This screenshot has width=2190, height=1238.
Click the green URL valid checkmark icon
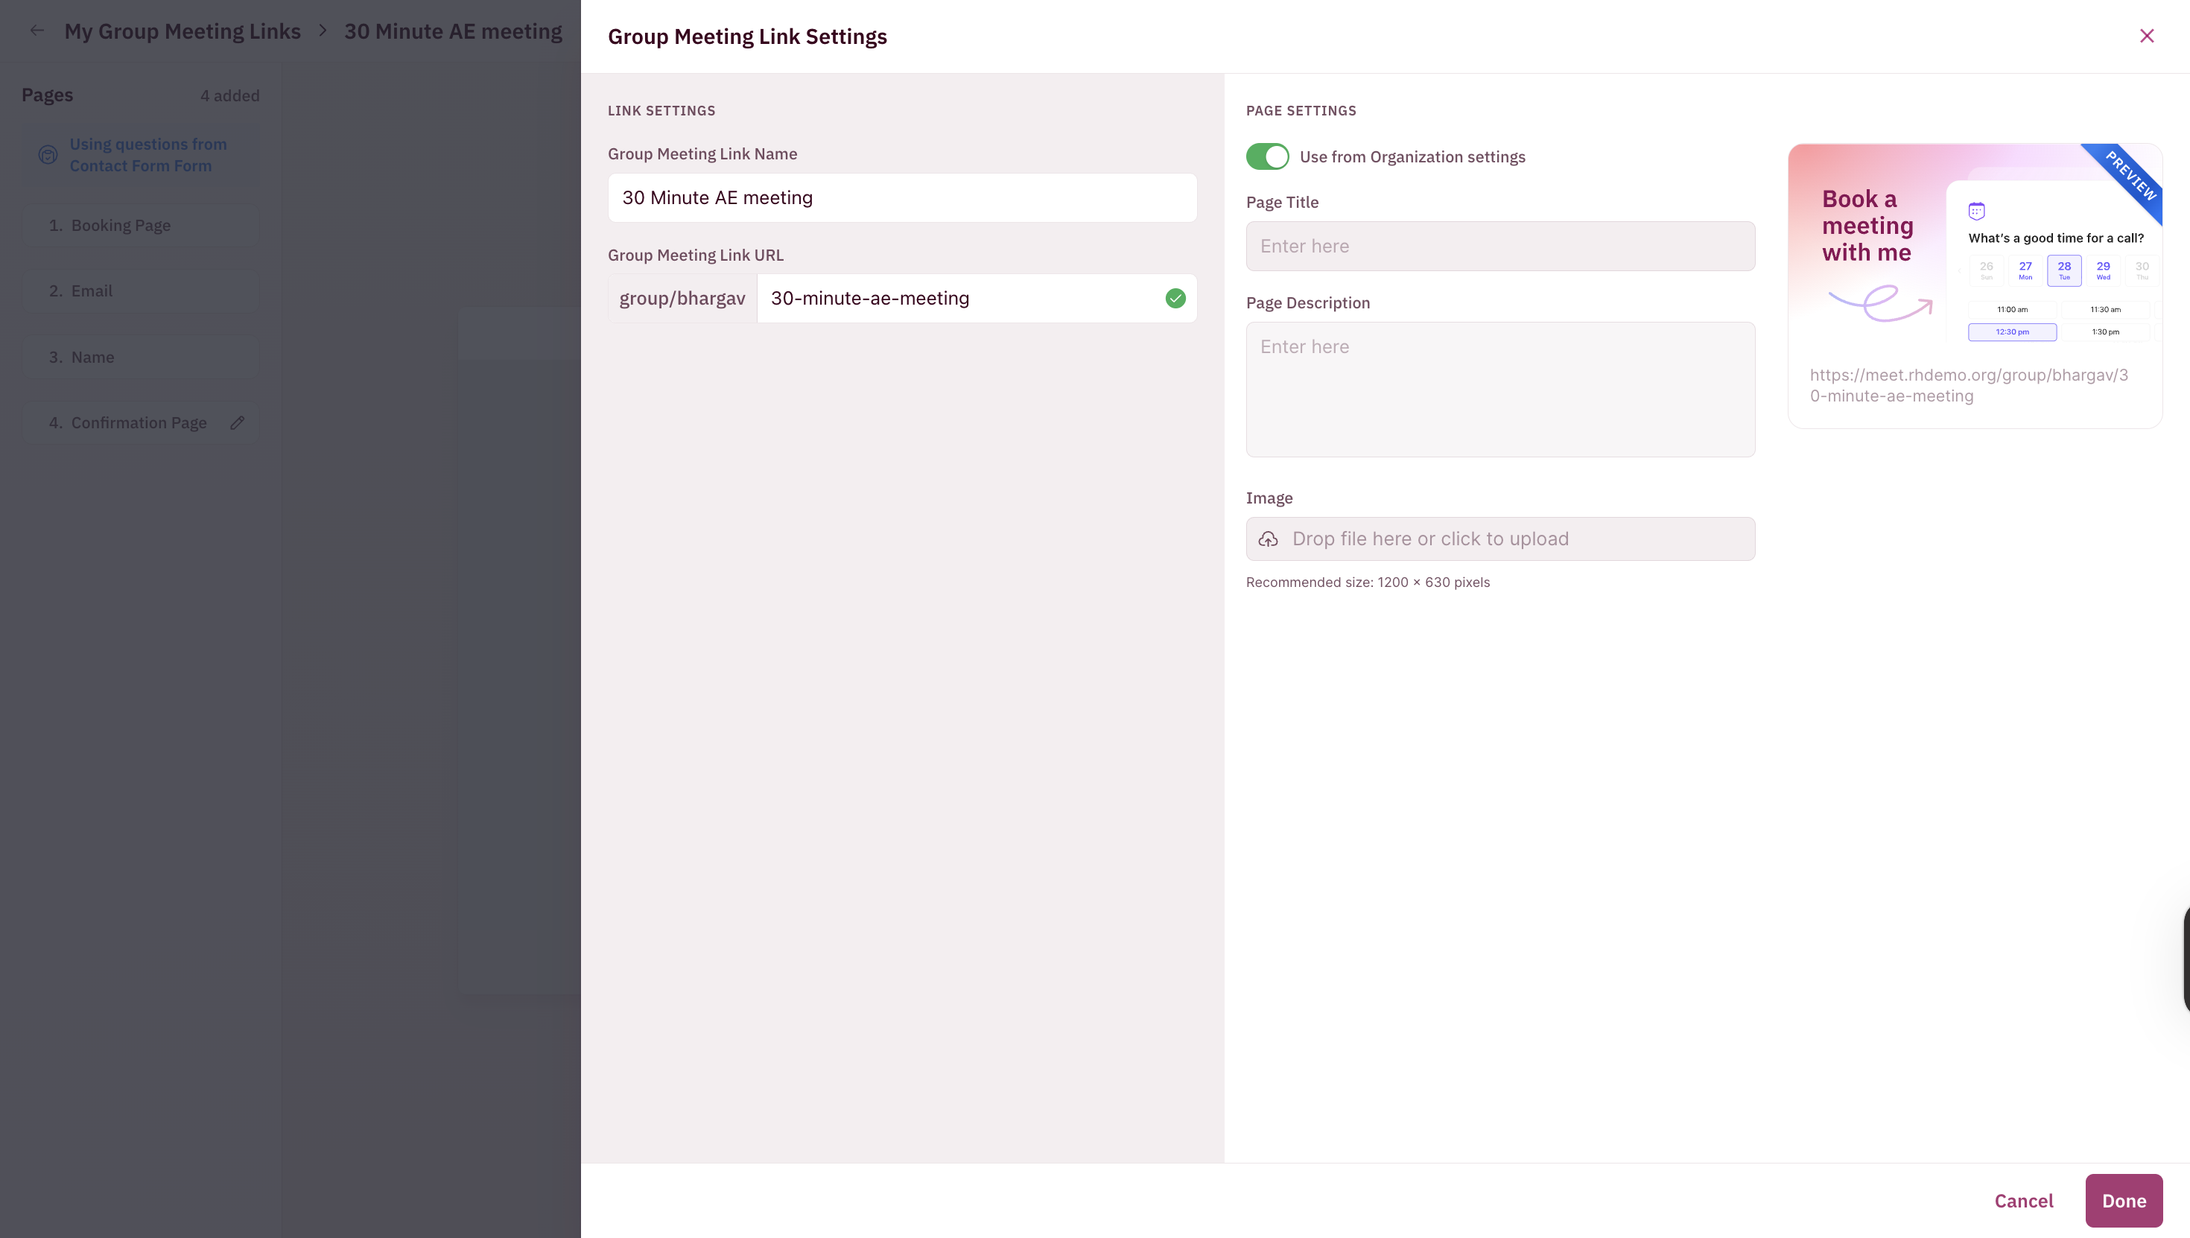click(x=1175, y=299)
